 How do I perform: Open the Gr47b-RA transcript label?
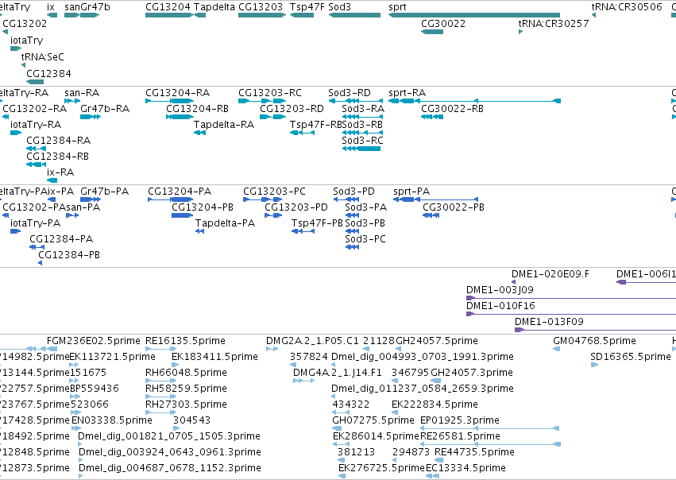pos(105,109)
